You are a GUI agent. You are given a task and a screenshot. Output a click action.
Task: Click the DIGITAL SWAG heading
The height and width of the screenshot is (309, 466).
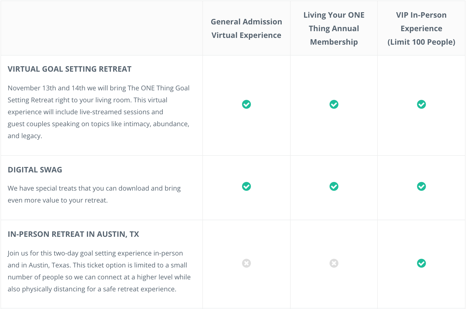click(x=35, y=170)
